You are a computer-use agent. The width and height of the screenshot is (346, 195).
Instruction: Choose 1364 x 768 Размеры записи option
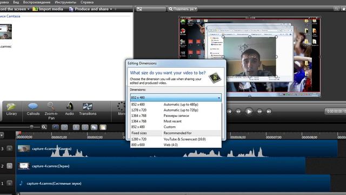pos(176,115)
